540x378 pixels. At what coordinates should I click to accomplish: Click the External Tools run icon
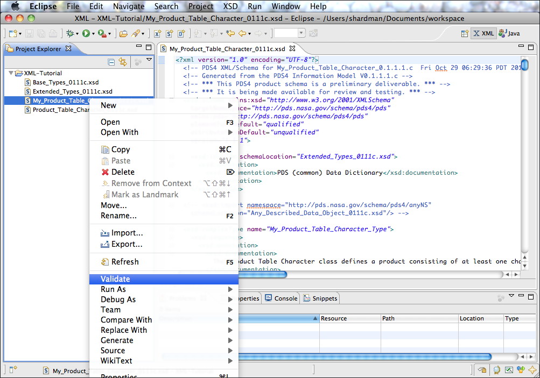(x=102, y=33)
